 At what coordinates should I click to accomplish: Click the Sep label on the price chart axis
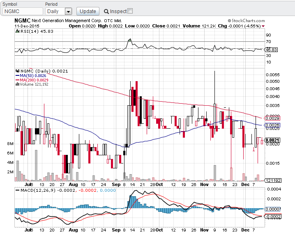click(116, 184)
